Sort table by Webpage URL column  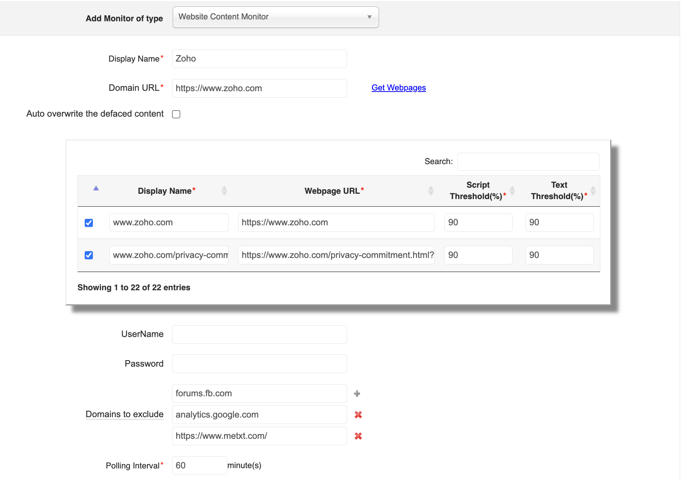coord(431,191)
